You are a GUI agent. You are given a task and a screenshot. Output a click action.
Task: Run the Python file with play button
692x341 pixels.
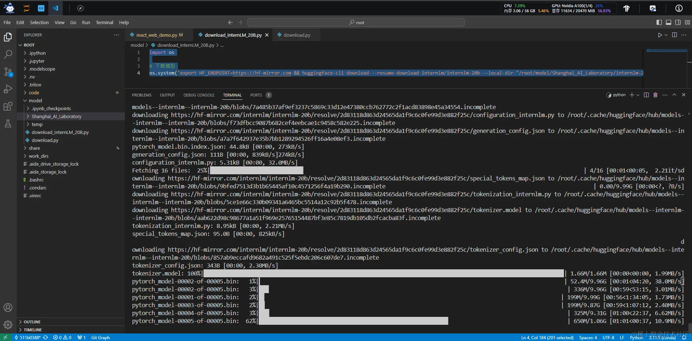pyautogui.click(x=660, y=35)
